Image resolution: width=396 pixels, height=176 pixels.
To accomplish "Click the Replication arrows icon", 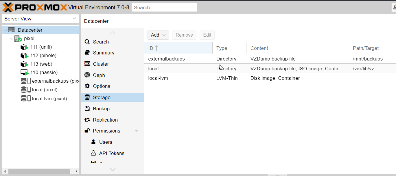I will click(x=87, y=120).
